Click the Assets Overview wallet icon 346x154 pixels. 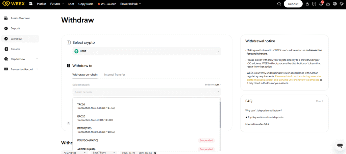(6, 18)
